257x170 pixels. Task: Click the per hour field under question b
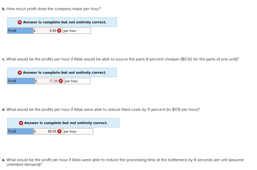click(77, 30)
